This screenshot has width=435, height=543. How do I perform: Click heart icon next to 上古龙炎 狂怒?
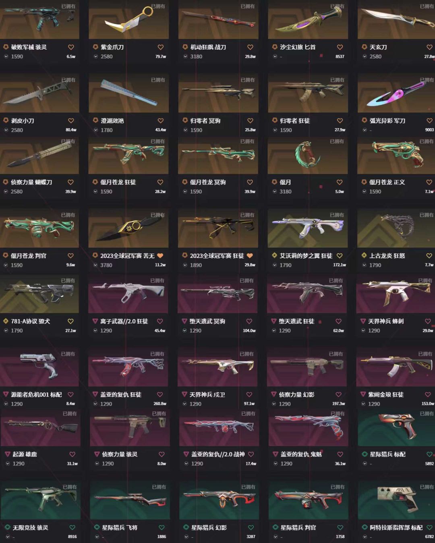click(429, 256)
